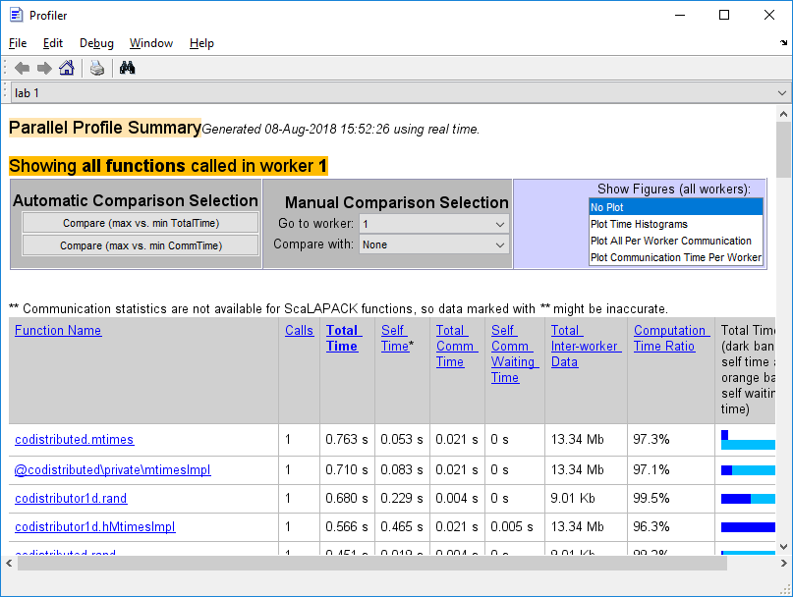Select Plot Time Histograms in figures list

coord(639,225)
